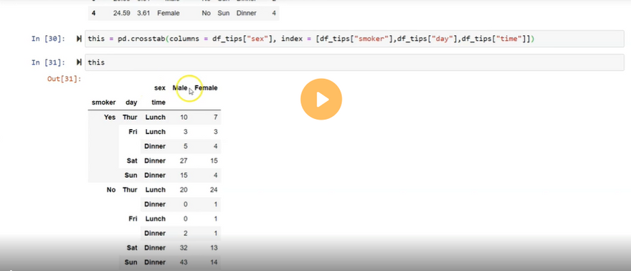Click 'Sat' day label under smoker Yes
631x271 pixels.
tap(132, 161)
